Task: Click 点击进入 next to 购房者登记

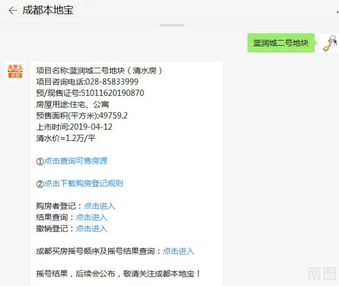Action: 99,206
